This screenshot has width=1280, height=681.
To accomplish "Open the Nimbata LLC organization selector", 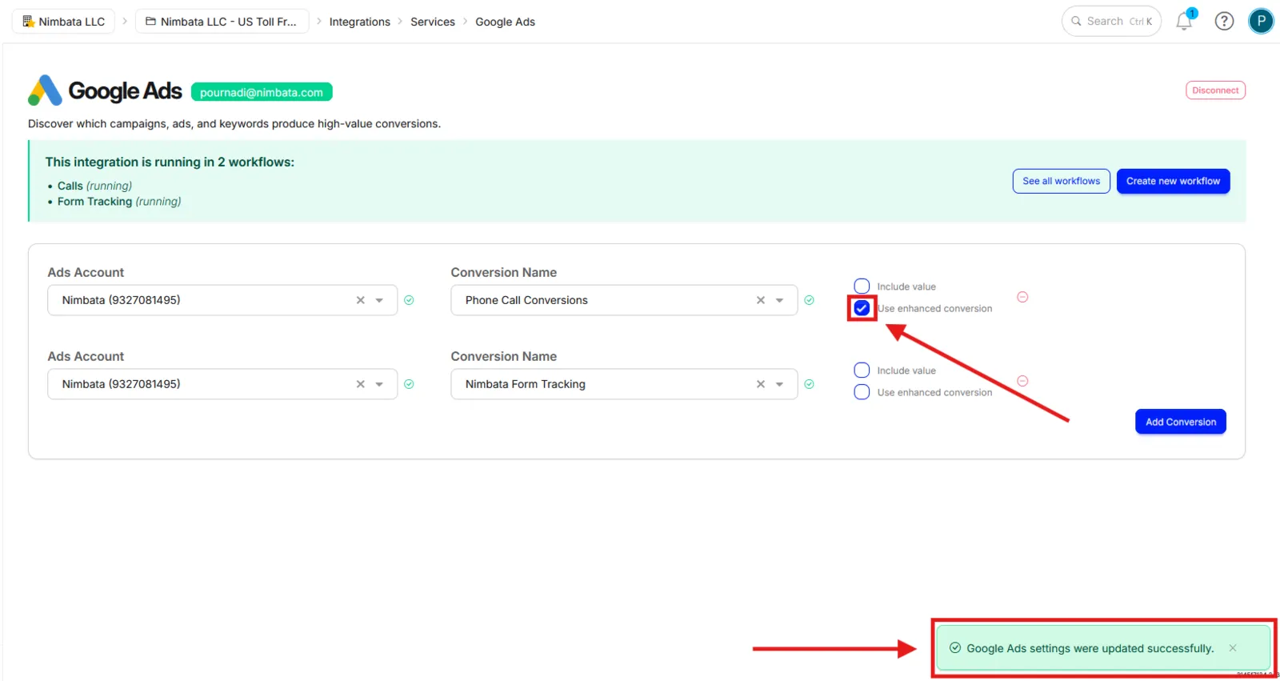I will pos(63,22).
